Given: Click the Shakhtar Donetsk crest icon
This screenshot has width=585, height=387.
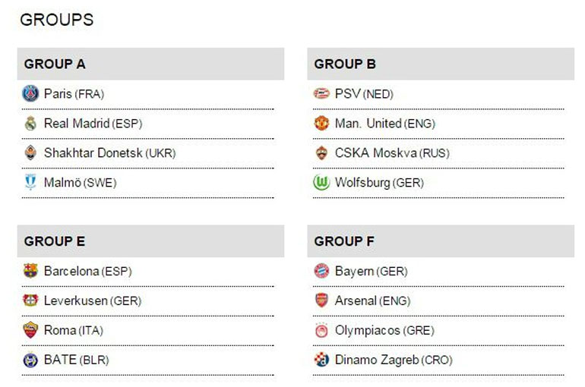Looking at the screenshot, I should 30,153.
